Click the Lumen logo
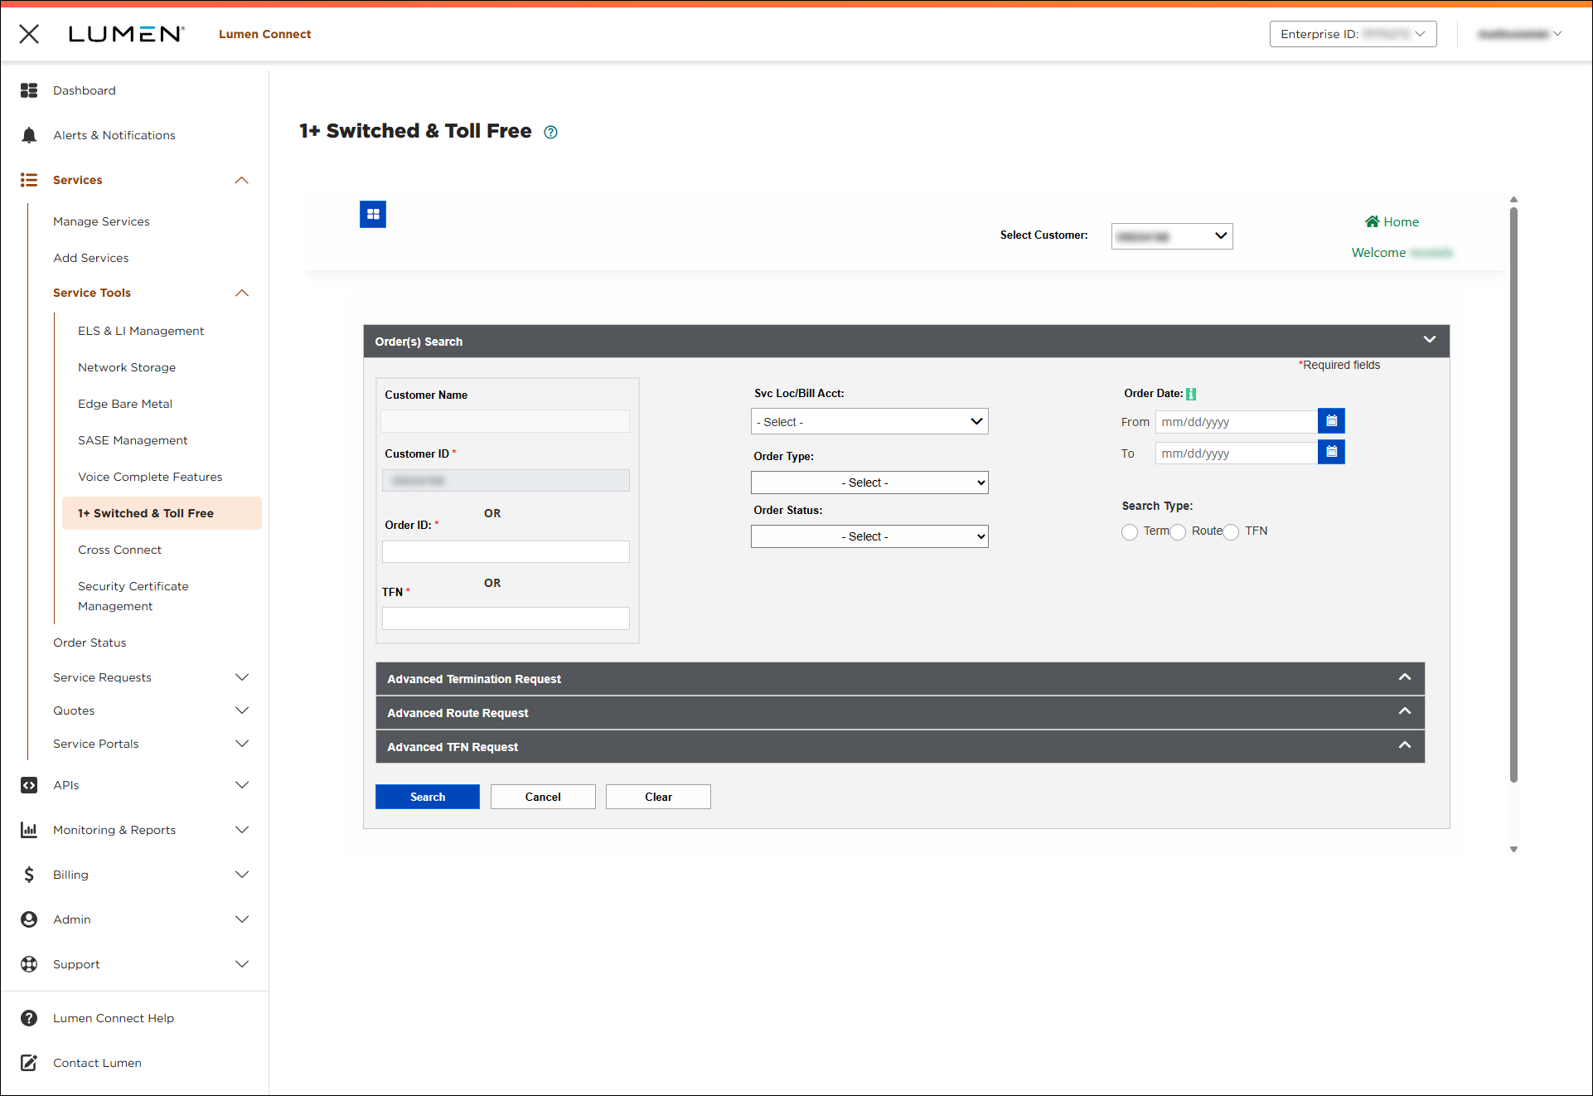 126,34
